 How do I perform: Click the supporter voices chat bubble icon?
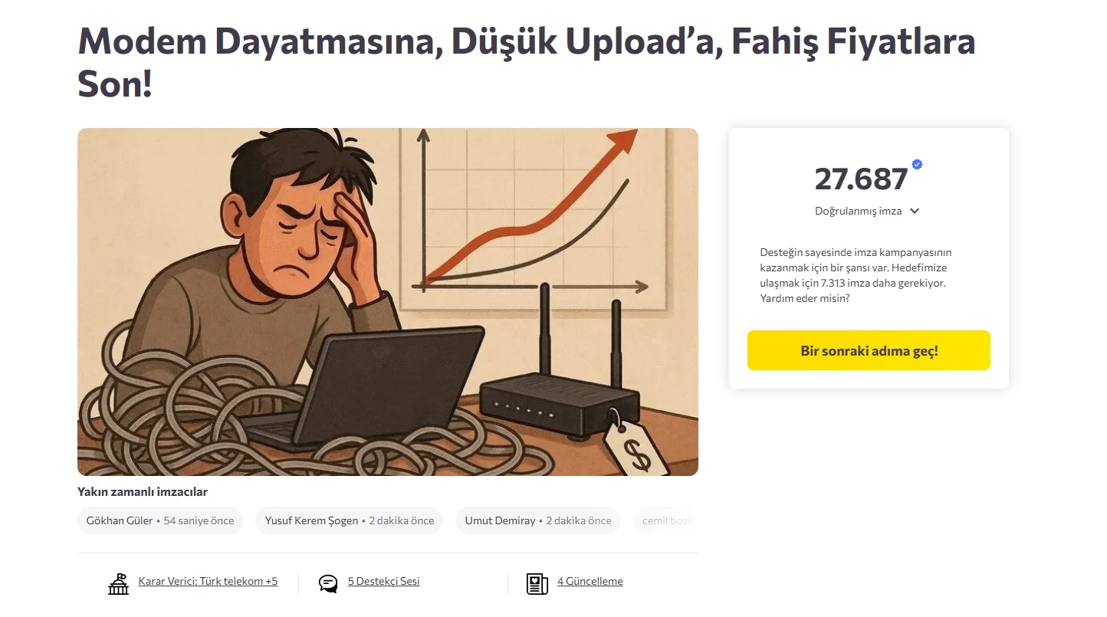[328, 584]
